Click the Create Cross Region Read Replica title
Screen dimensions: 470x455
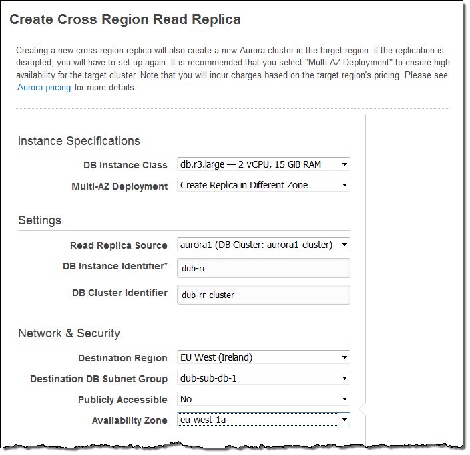pyautogui.click(x=125, y=20)
